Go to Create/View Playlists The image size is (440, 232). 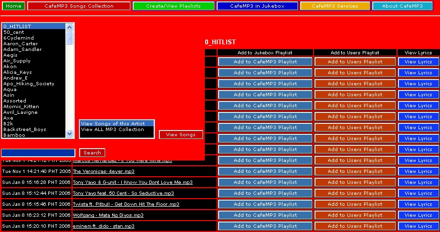[173, 6]
